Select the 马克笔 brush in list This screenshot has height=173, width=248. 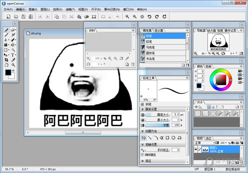tap(163, 47)
